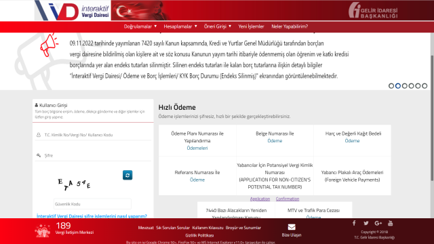Open the Kullanım Kılavuzu footer link
The image size is (434, 244).
pos(208,228)
